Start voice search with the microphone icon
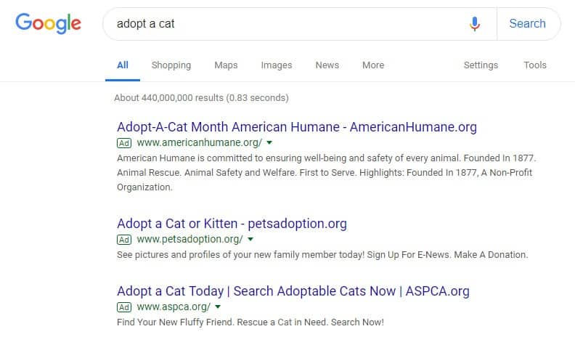575x337 pixels. (x=475, y=24)
